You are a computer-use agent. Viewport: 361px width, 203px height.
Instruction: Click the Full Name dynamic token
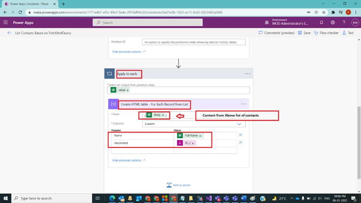coord(190,135)
